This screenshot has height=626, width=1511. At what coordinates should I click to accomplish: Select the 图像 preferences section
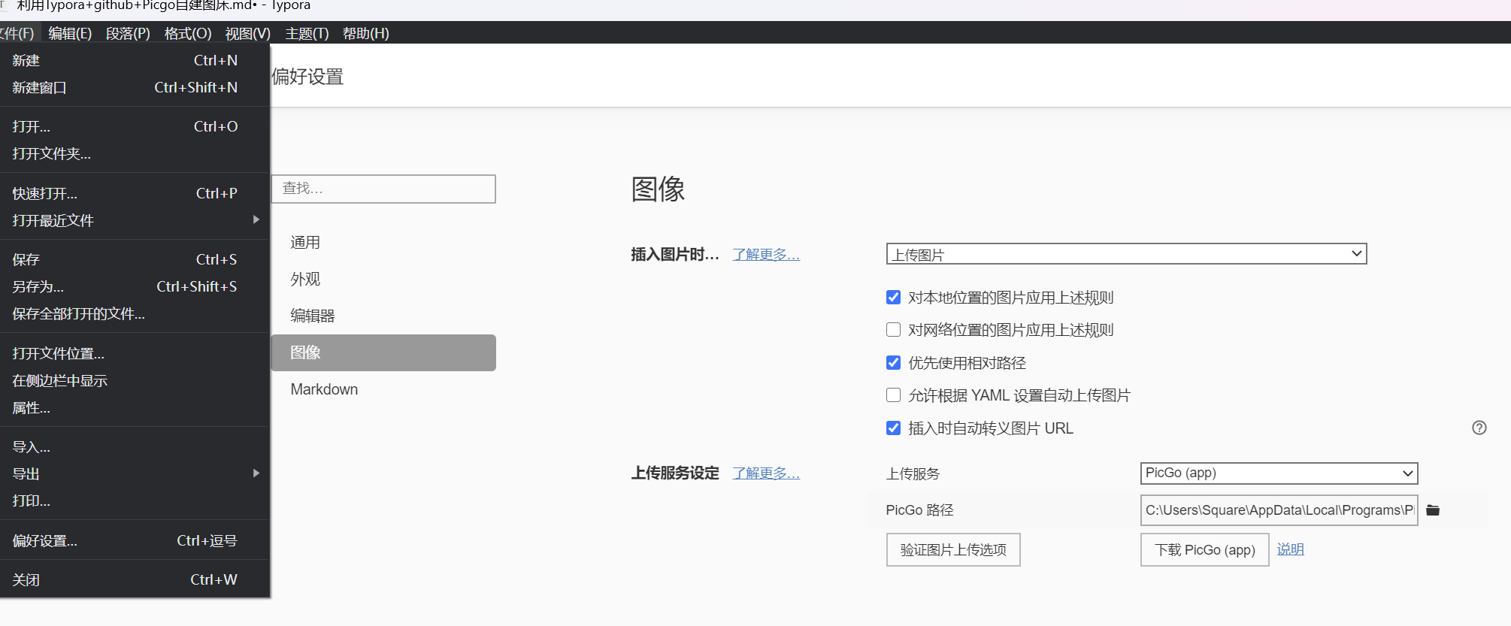pos(383,352)
